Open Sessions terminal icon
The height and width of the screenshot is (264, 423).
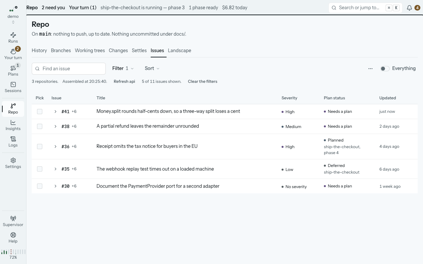click(x=13, y=84)
